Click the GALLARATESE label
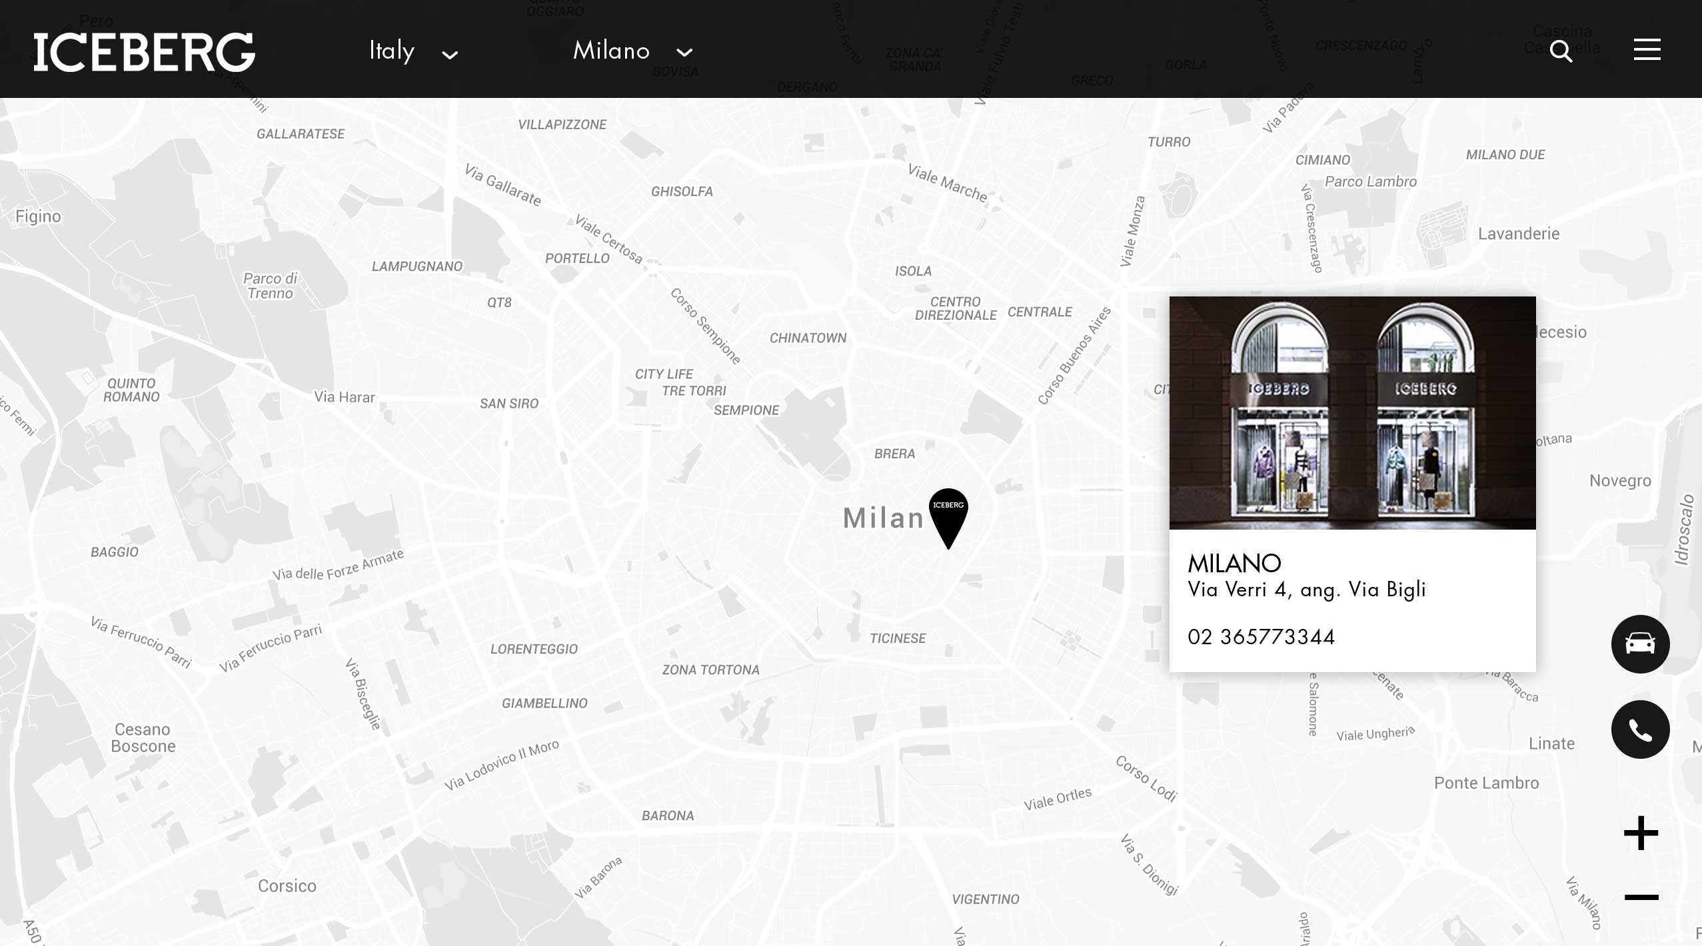Screen dimensions: 1702x946 coord(301,134)
